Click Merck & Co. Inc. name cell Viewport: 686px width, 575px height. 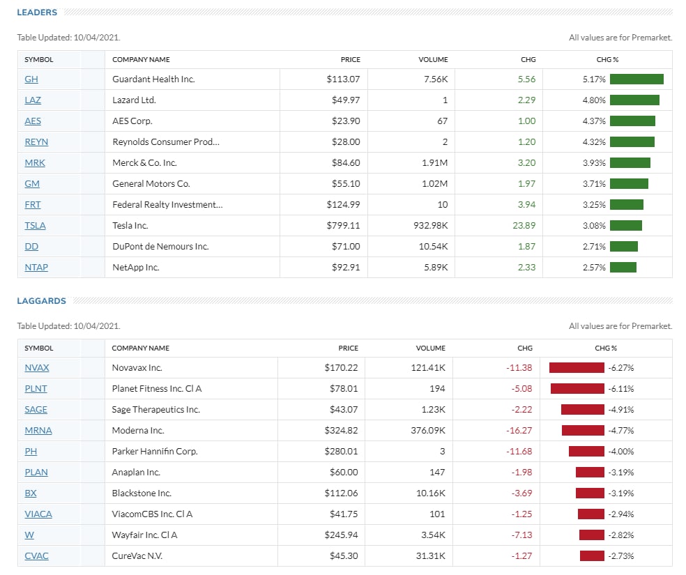coord(145,163)
